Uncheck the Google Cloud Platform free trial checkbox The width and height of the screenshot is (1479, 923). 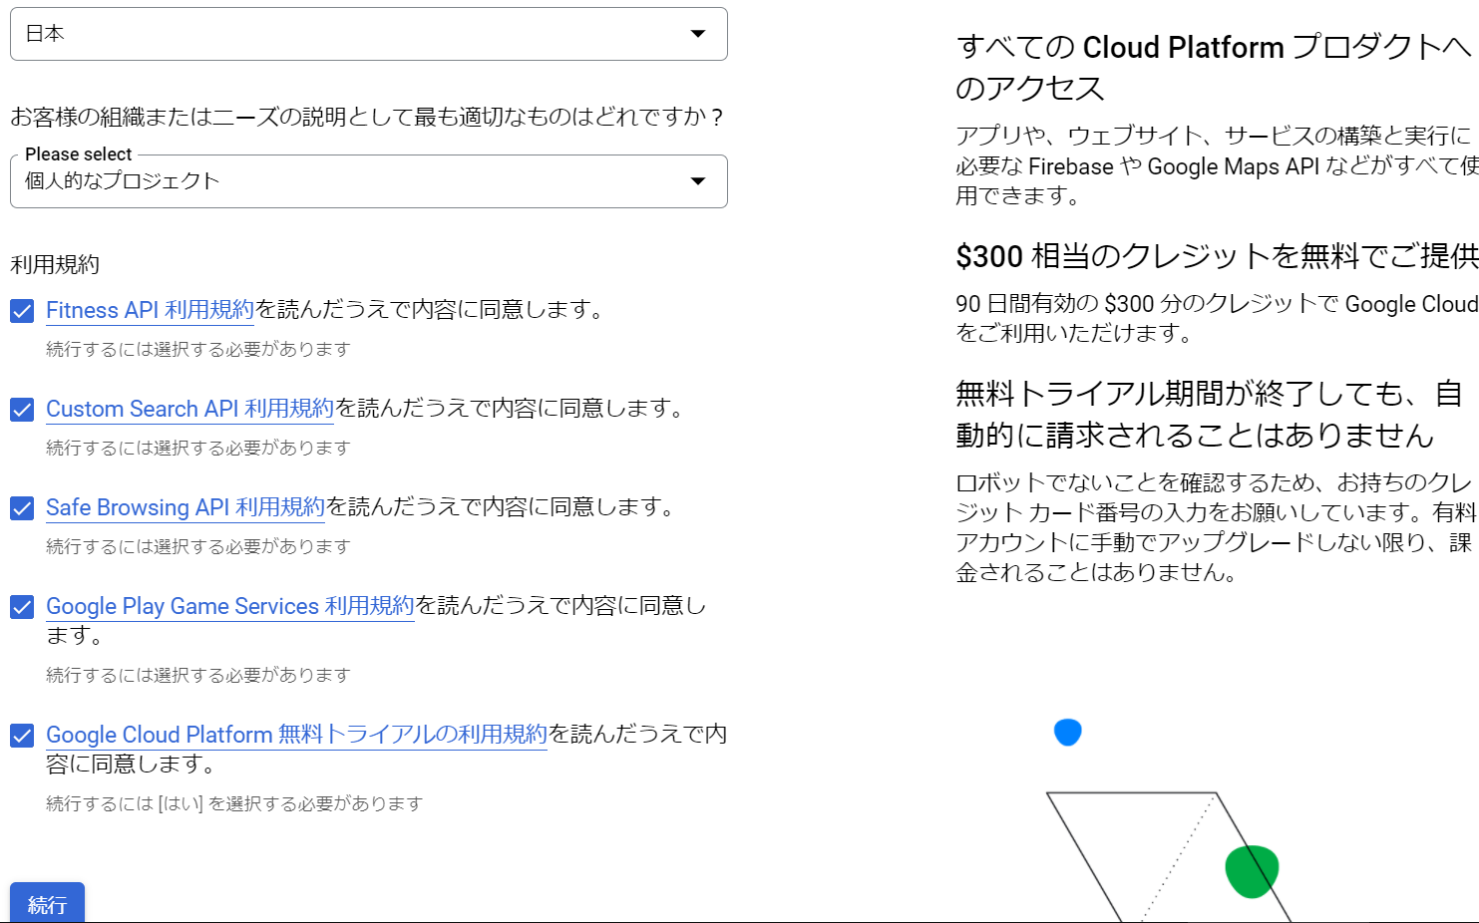(x=22, y=736)
